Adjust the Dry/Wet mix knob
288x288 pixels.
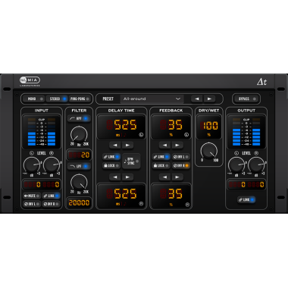coord(209,151)
